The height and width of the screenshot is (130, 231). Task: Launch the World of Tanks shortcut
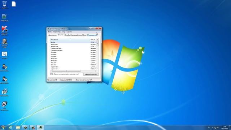click(4, 43)
